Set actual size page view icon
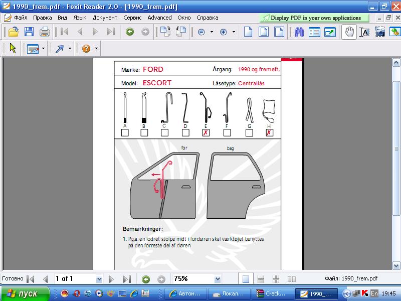Viewport: 401px width, 301px height. click(x=248, y=32)
